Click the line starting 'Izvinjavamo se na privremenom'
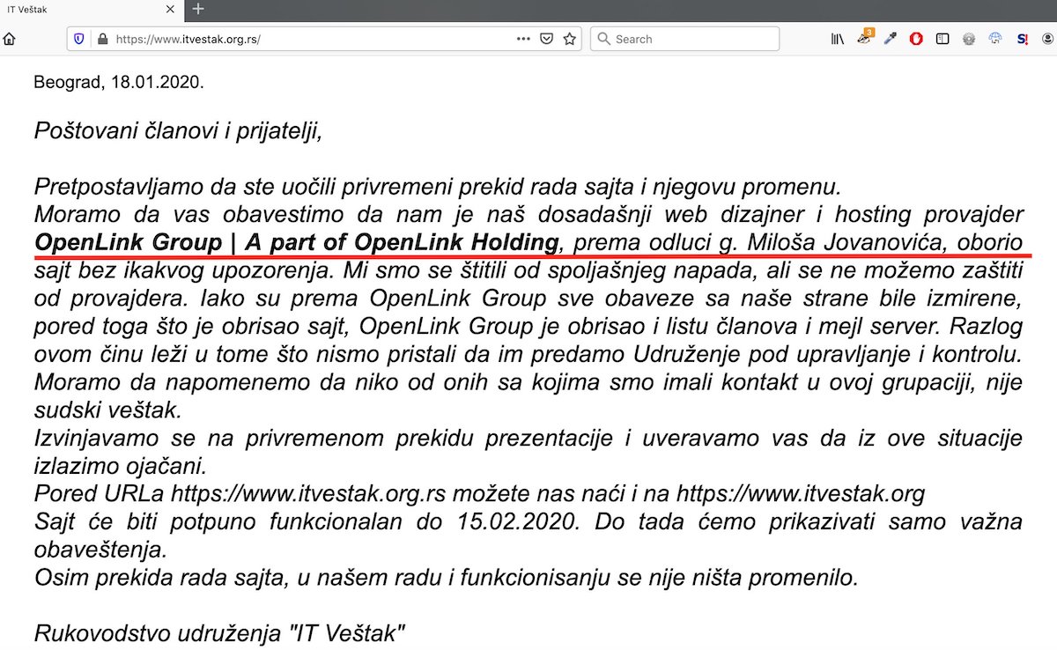 (528, 437)
